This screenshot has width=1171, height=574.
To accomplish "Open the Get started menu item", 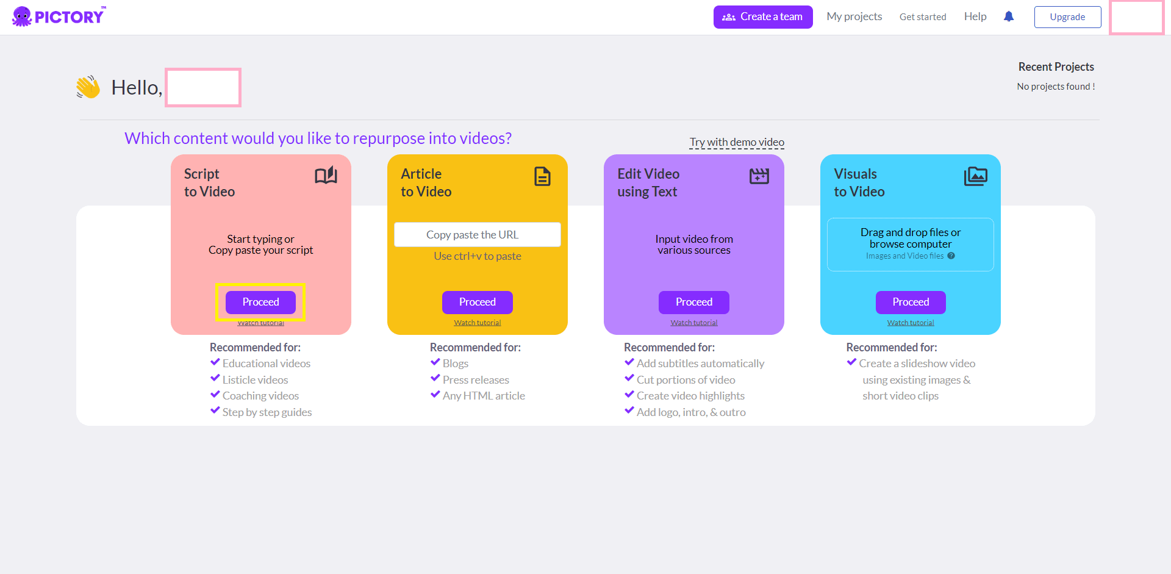I will [x=923, y=17].
